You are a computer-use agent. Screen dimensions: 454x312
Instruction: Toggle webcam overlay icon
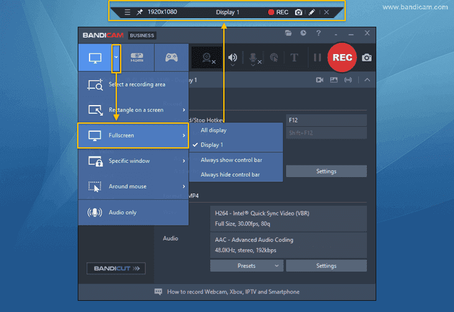(x=206, y=58)
